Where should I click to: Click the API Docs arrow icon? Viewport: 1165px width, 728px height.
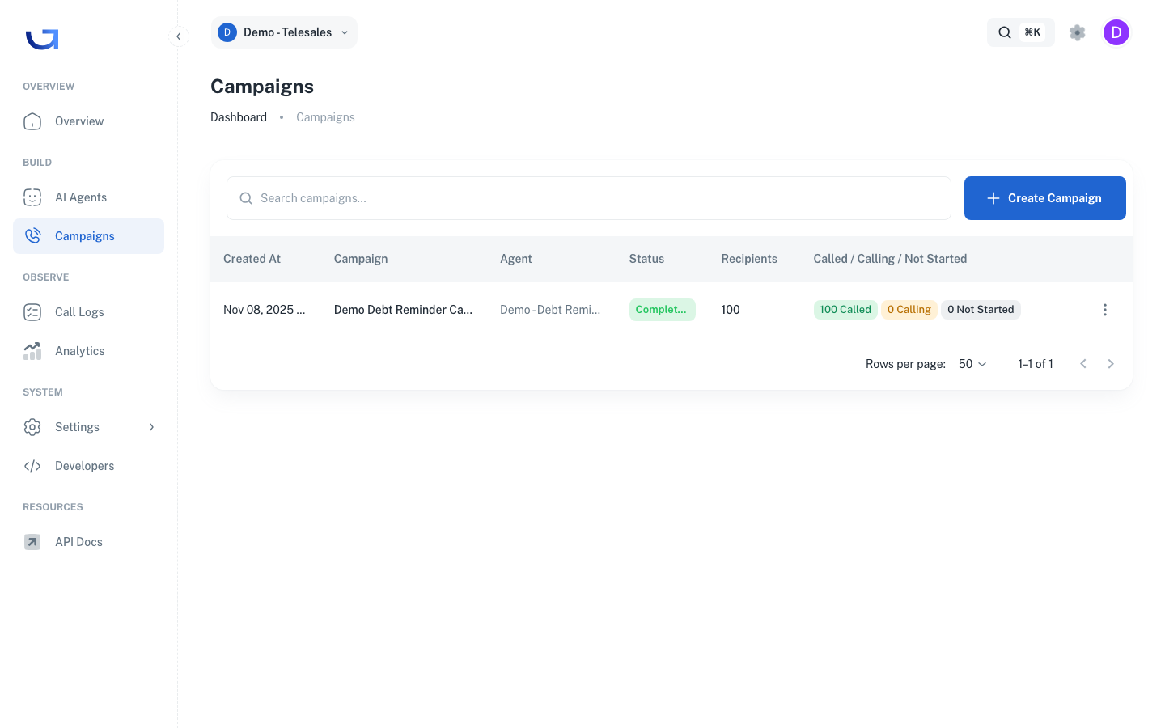coord(32,542)
